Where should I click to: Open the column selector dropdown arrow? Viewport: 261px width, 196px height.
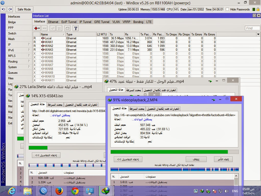[258, 34]
